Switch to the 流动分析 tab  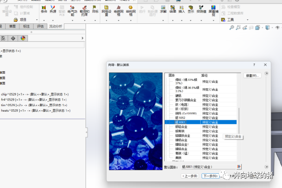pos(56,26)
